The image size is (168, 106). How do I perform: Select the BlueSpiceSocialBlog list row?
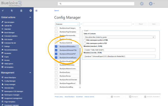(x=67, y=87)
